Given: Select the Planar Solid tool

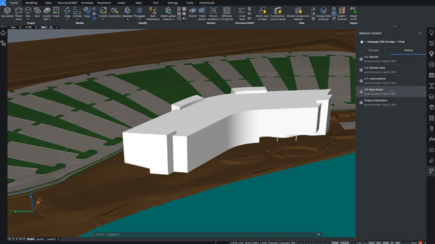Looking at the screenshot, I should pos(18,14).
